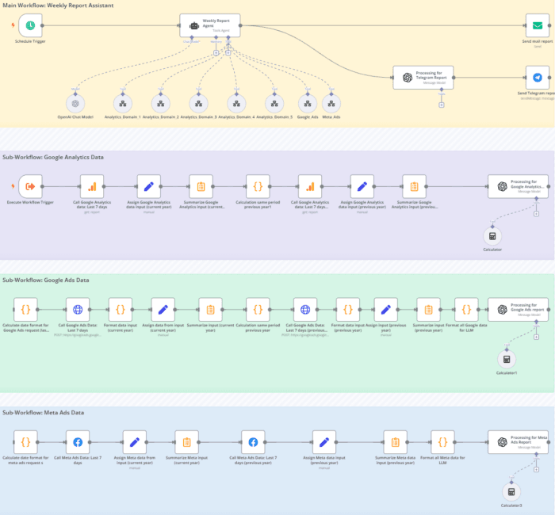Image resolution: width=555 pixels, height=515 pixels.
Task: Select Summarize input (current year) node
Action: pos(211,310)
